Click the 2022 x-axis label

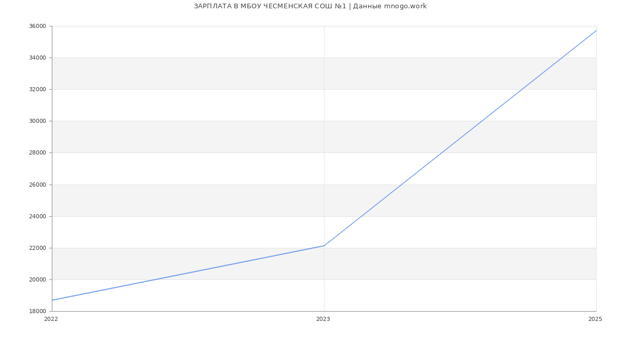(x=51, y=319)
